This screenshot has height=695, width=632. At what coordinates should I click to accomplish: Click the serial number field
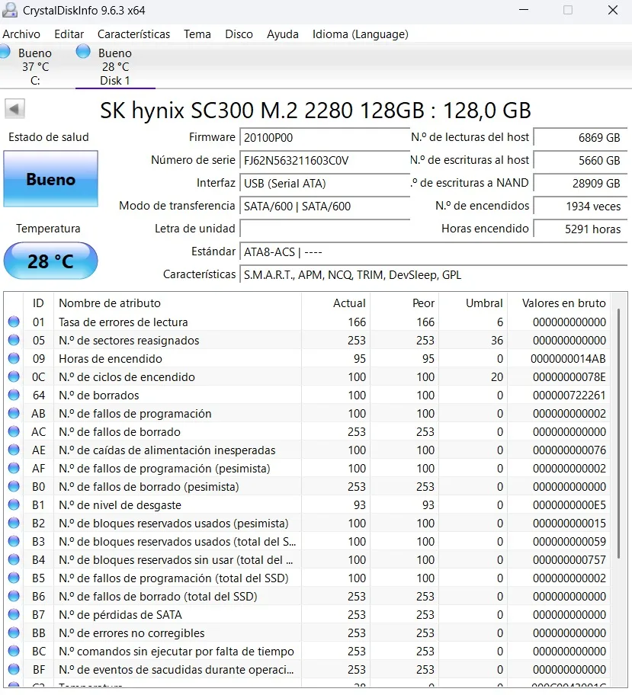(325, 161)
